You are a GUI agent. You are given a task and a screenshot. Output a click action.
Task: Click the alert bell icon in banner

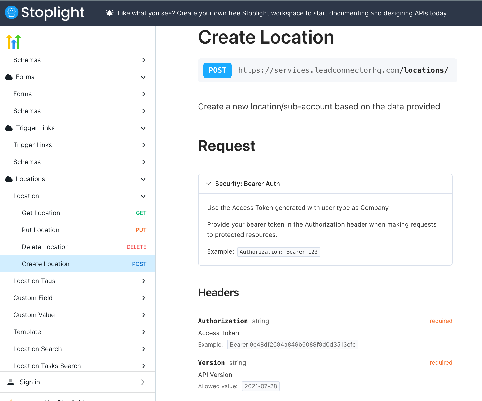tap(109, 13)
